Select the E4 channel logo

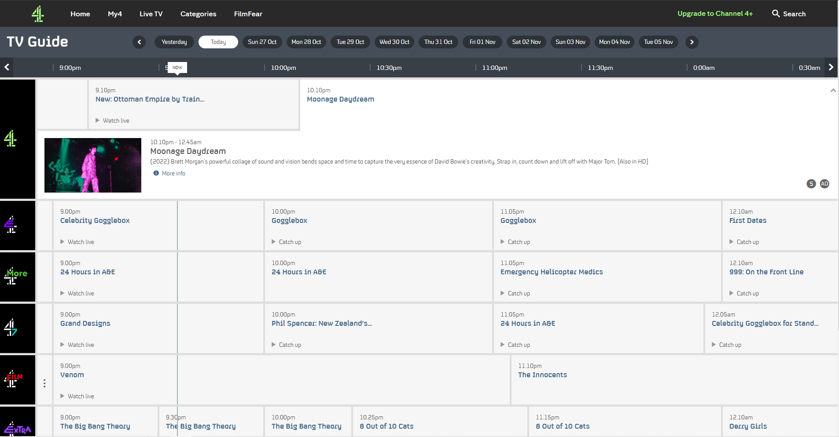11,225
